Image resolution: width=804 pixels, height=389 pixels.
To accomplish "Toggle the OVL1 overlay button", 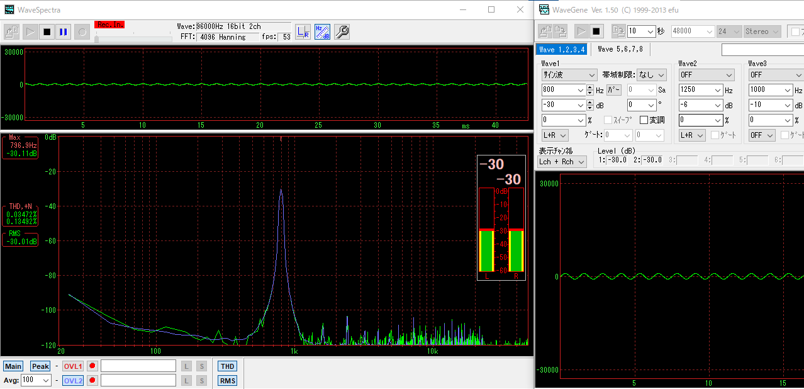I will [x=73, y=366].
